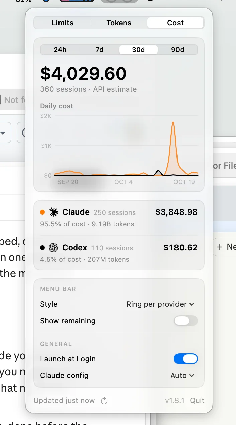236x425 pixels.
Task: Click the Updated just now status text
Action: click(64, 401)
